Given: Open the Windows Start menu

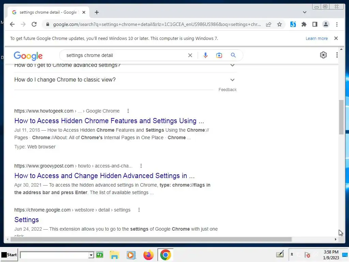Looking at the screenshot, I should (x=9, y=254).
